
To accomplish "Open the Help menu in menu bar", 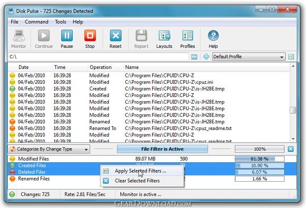I will 78,22.
